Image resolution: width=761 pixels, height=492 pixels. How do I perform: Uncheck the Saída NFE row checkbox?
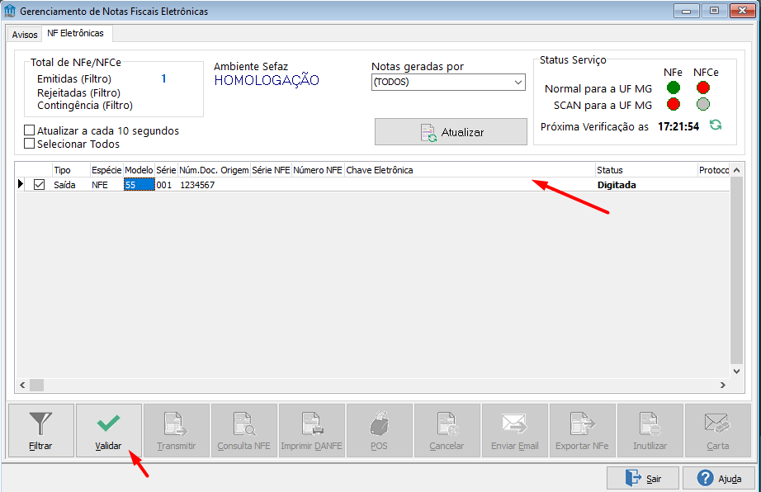click(x=40, y=184)
